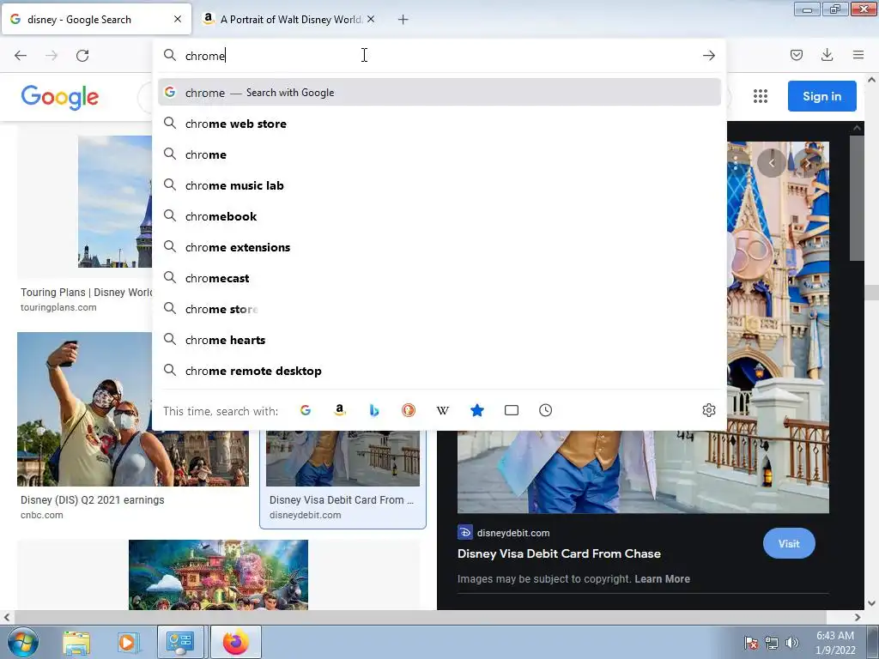
Task: Open Action Center flag in tray
Action: coord(751,643)
